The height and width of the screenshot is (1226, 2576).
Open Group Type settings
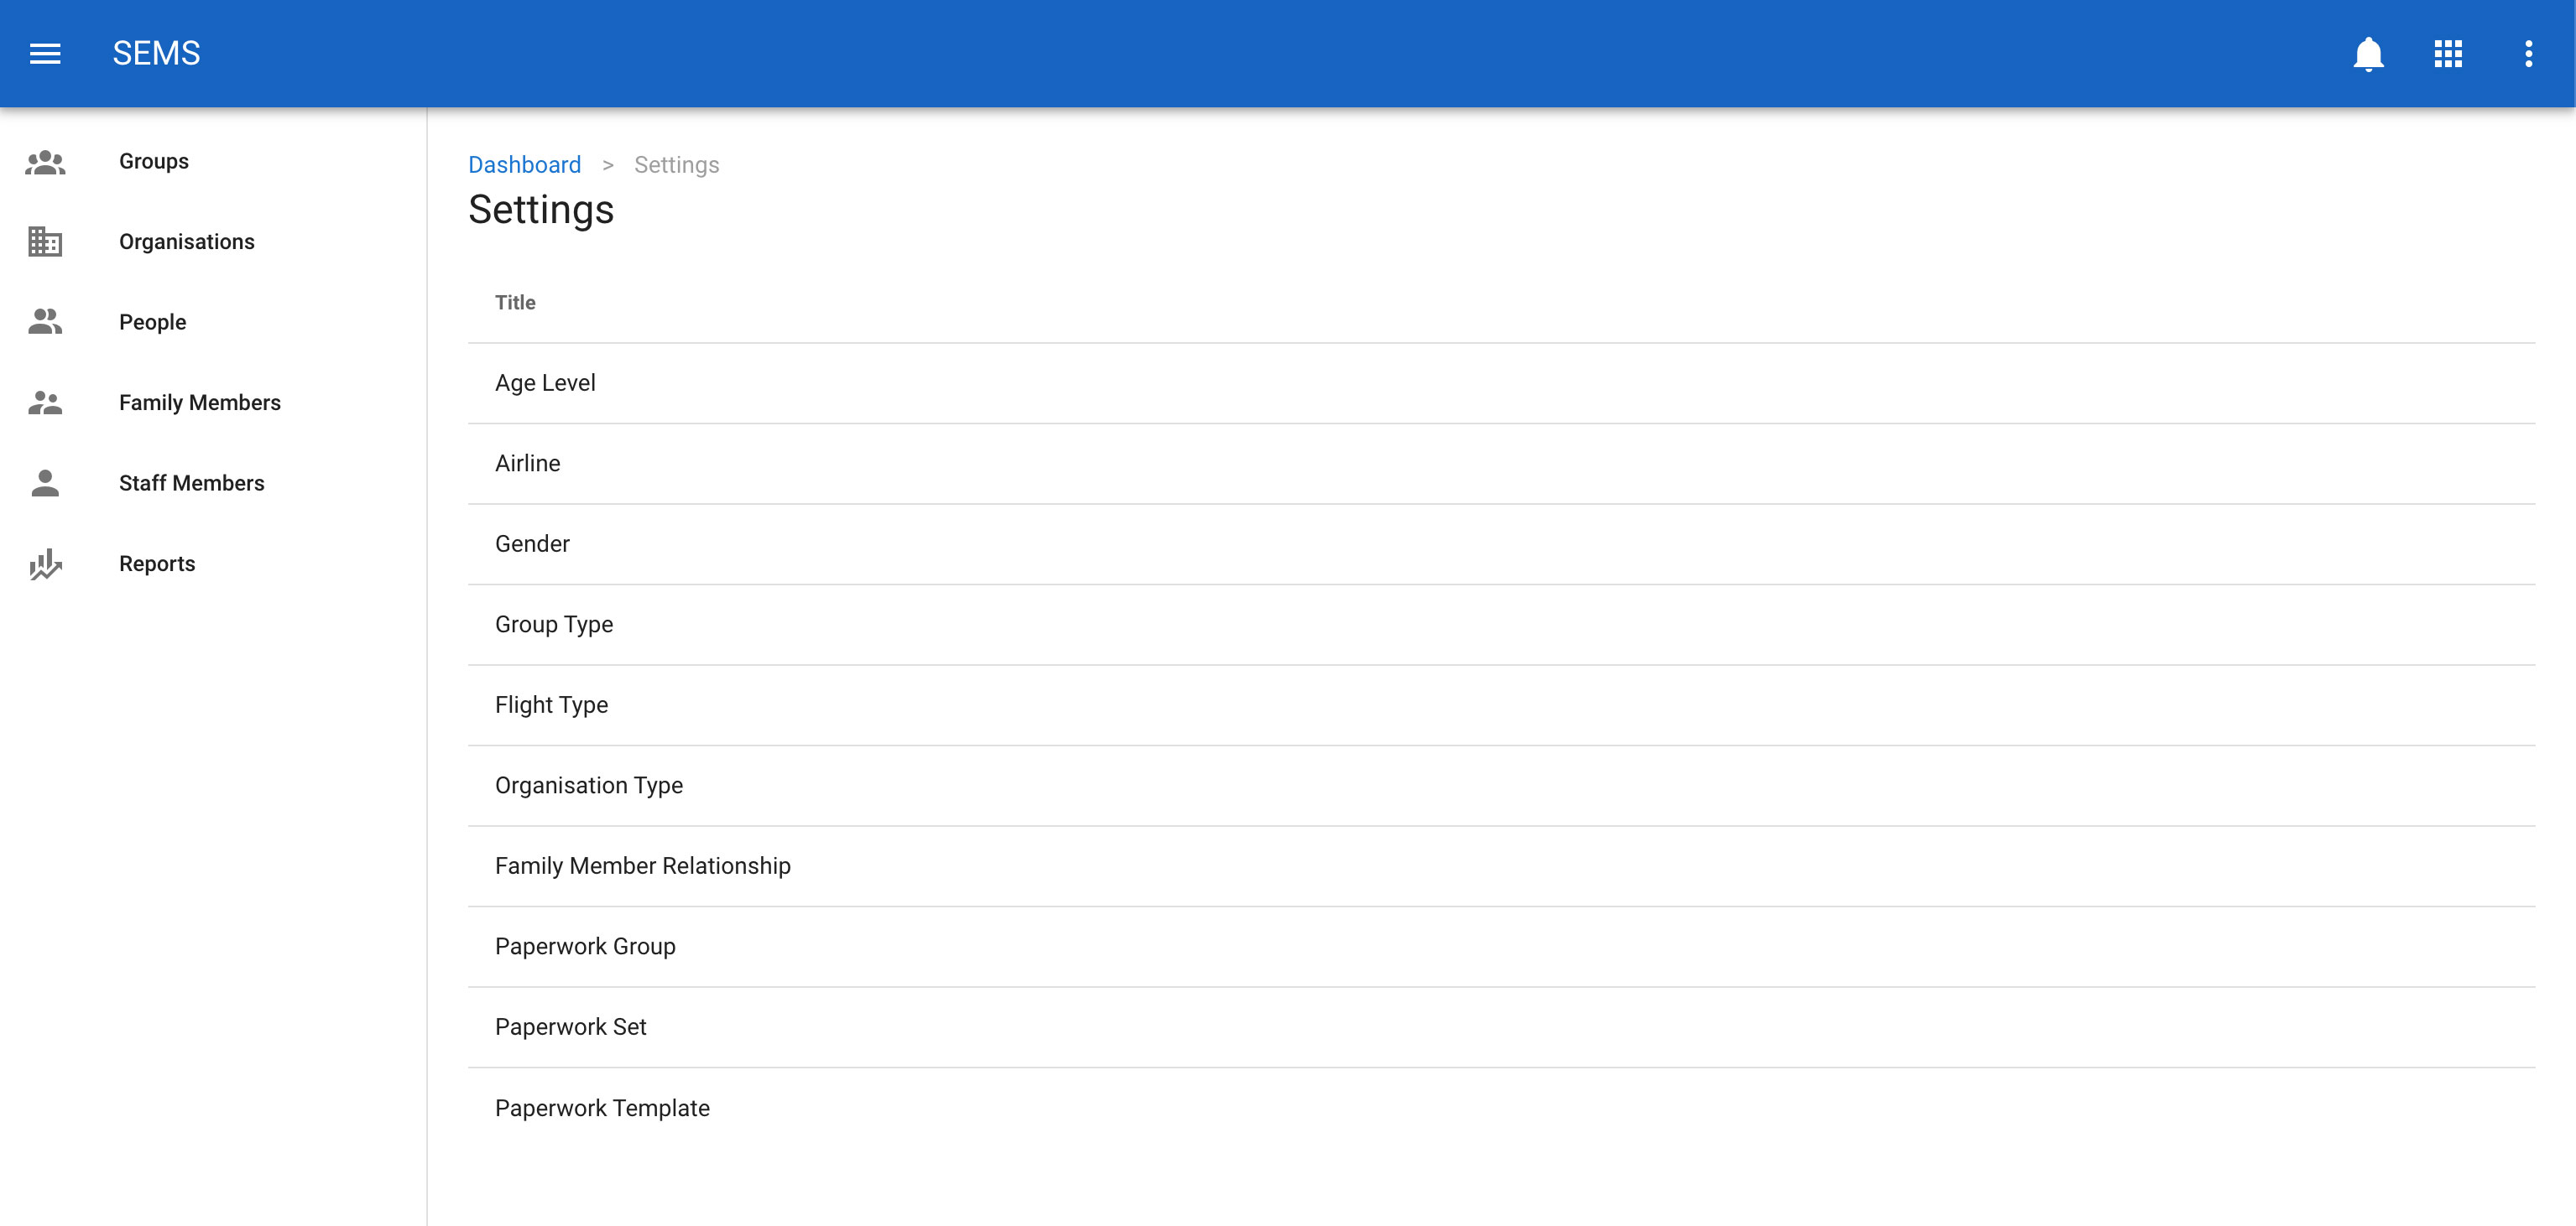(553, 625)
